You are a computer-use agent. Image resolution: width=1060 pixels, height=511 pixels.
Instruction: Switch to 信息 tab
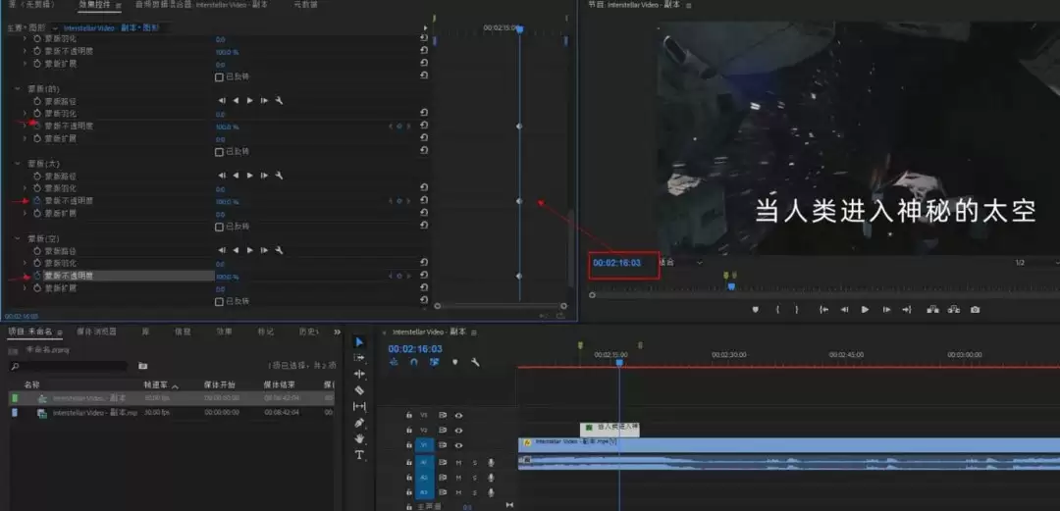point(183,332)
